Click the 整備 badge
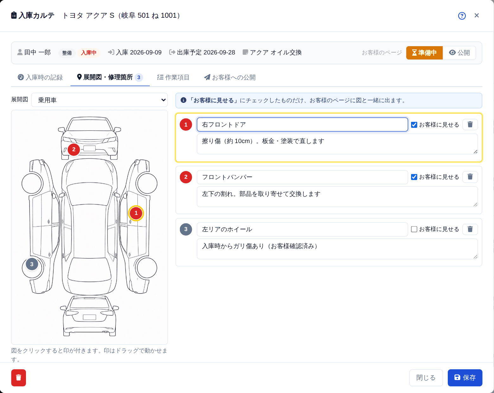 [67, 53]
